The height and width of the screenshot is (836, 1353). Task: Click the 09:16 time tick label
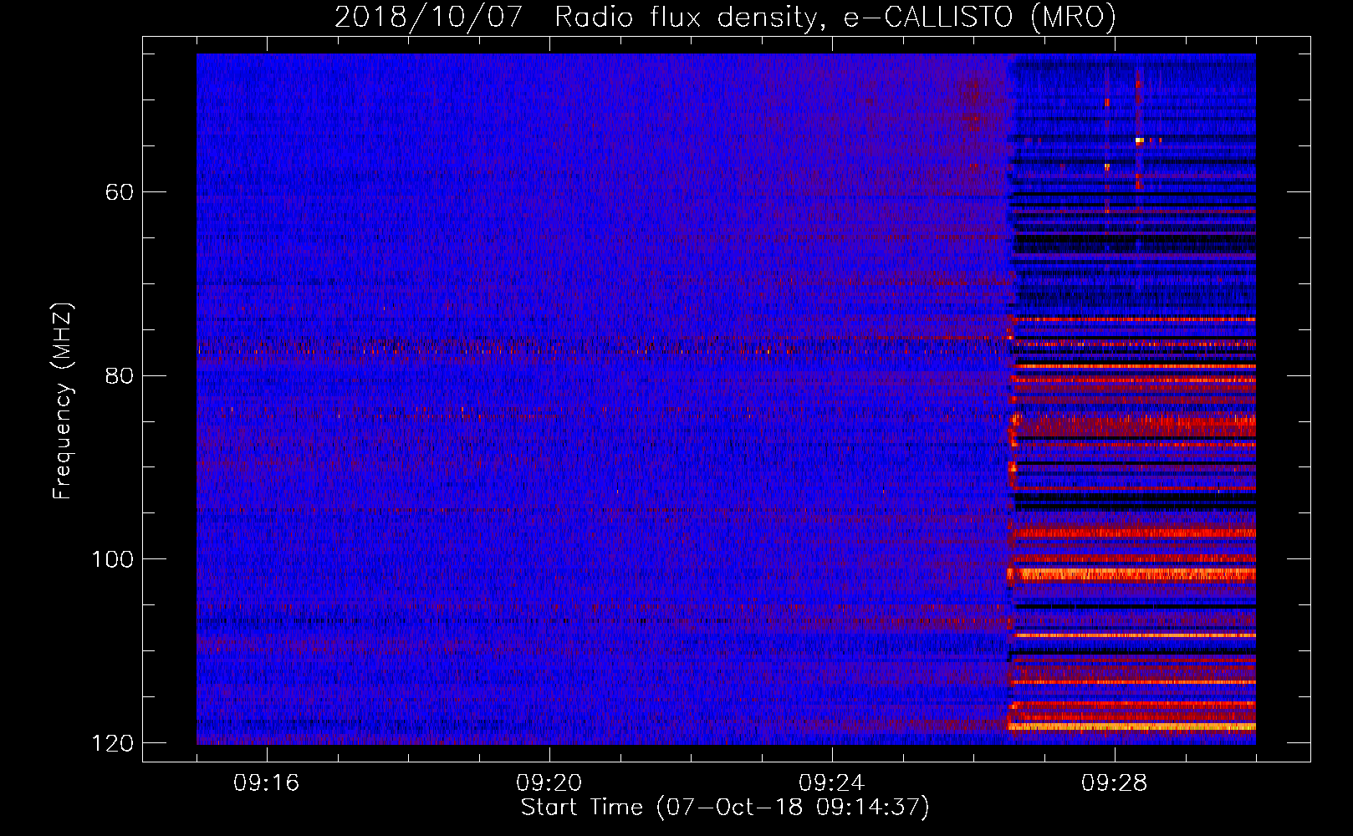[x=267, y=783]
